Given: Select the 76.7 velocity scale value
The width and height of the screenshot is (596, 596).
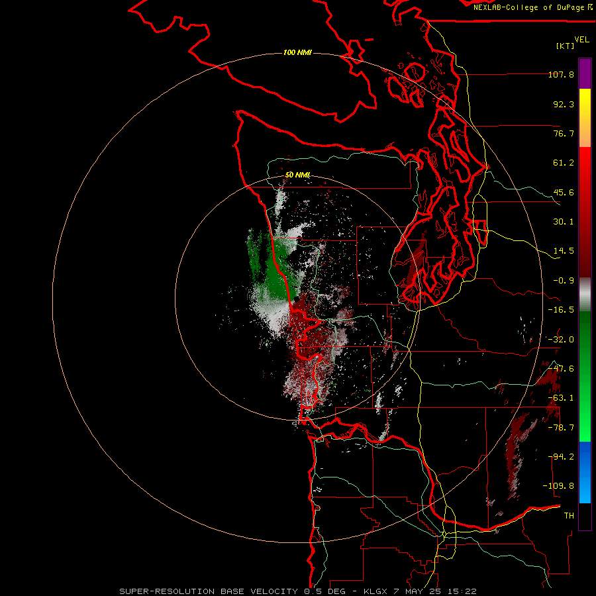Looking at the screenshot, I should 564,133.
